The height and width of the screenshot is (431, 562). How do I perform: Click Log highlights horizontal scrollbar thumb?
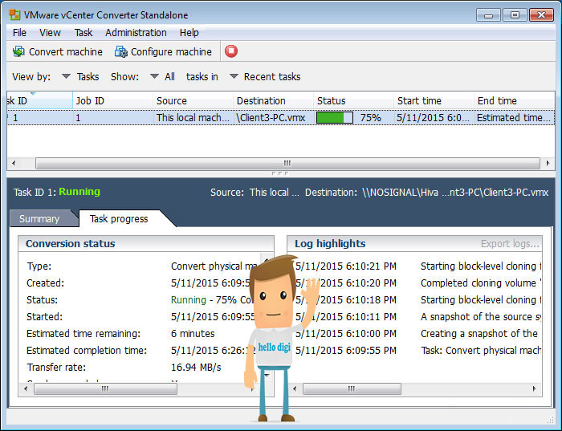pyautogui.click(x=352, y=388)
